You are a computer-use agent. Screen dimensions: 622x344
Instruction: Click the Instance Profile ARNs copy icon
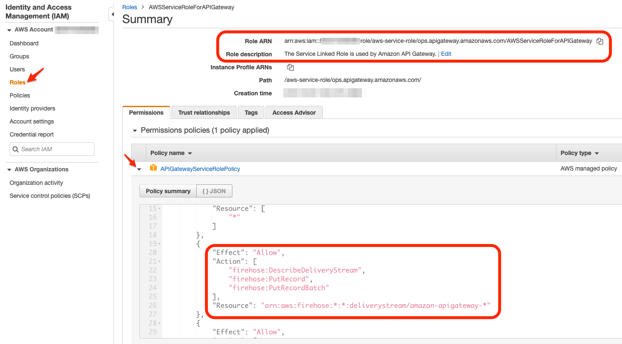click(290, 67)
